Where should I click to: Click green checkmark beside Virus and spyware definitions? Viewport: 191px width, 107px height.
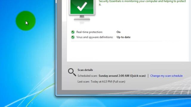click(x=73, y=37)
